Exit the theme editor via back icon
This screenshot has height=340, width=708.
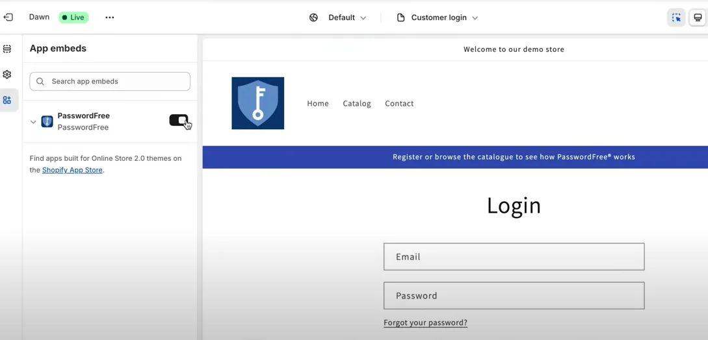(8, 17)
